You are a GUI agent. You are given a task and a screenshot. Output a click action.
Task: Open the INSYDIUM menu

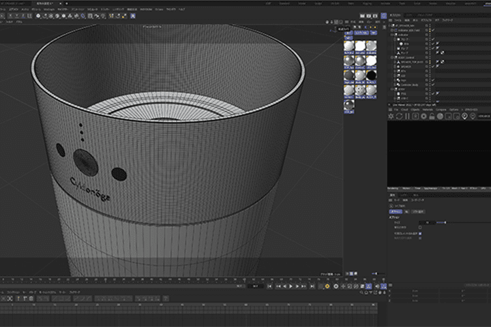pos(147,10)
